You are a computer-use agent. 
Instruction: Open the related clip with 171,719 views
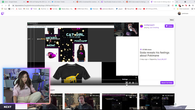pos(157,101)
